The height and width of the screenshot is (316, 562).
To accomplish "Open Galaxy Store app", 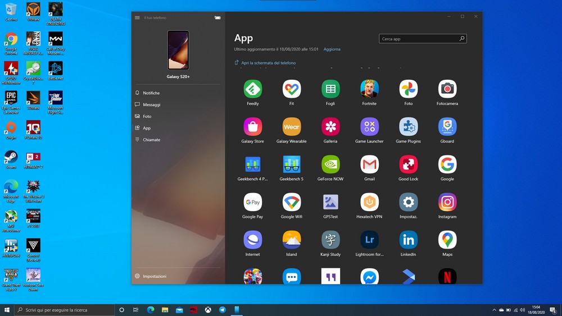I will (x=253, y=127).
